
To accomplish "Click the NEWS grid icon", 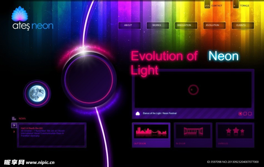I will click(x=14, y=119).
